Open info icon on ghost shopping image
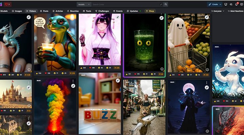244x135 pixels. [x=207, y=70]
